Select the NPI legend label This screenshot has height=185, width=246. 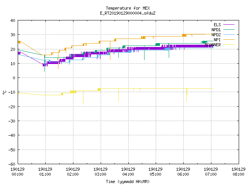(217, 40)
